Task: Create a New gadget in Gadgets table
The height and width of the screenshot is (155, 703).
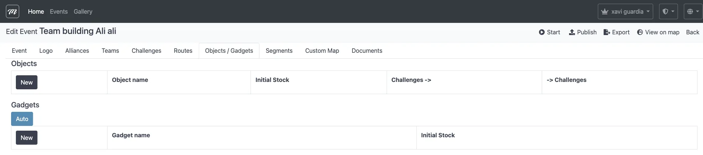Action: pos(27,138)
